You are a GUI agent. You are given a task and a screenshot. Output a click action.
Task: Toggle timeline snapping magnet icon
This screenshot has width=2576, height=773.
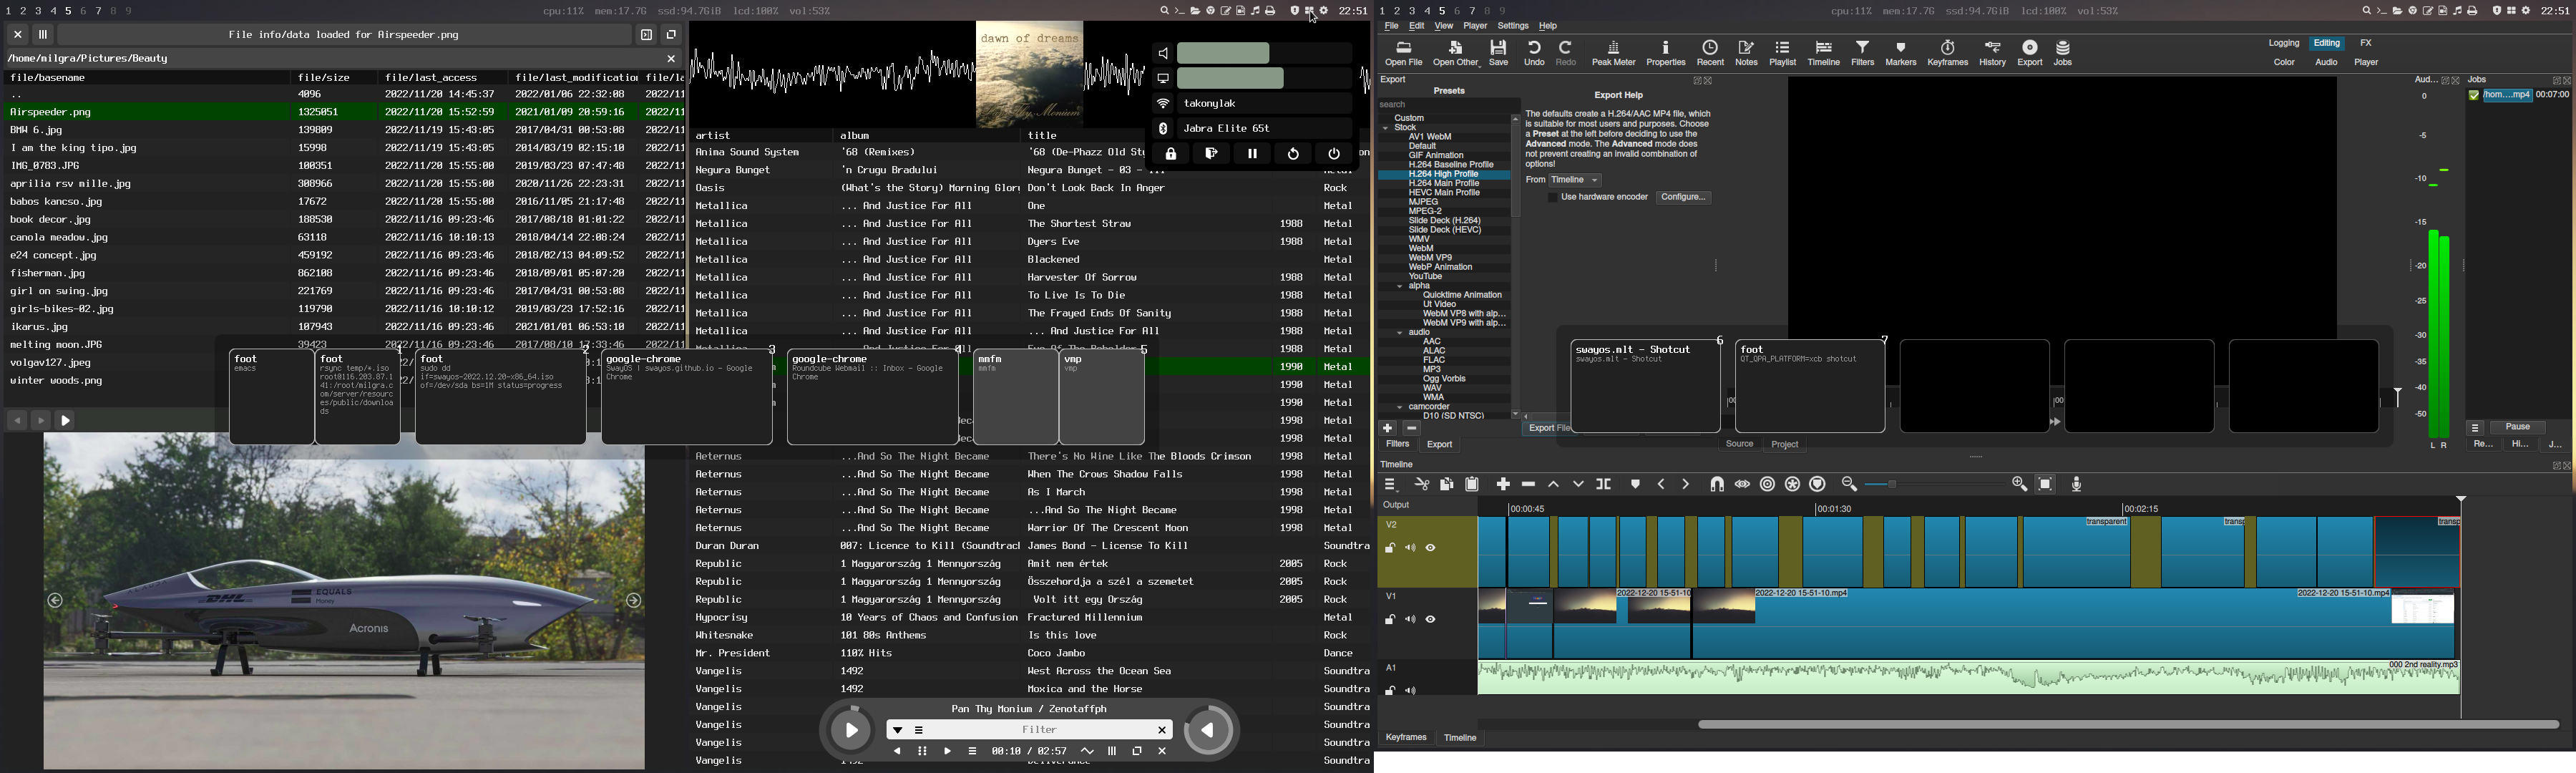[1717, 484]
